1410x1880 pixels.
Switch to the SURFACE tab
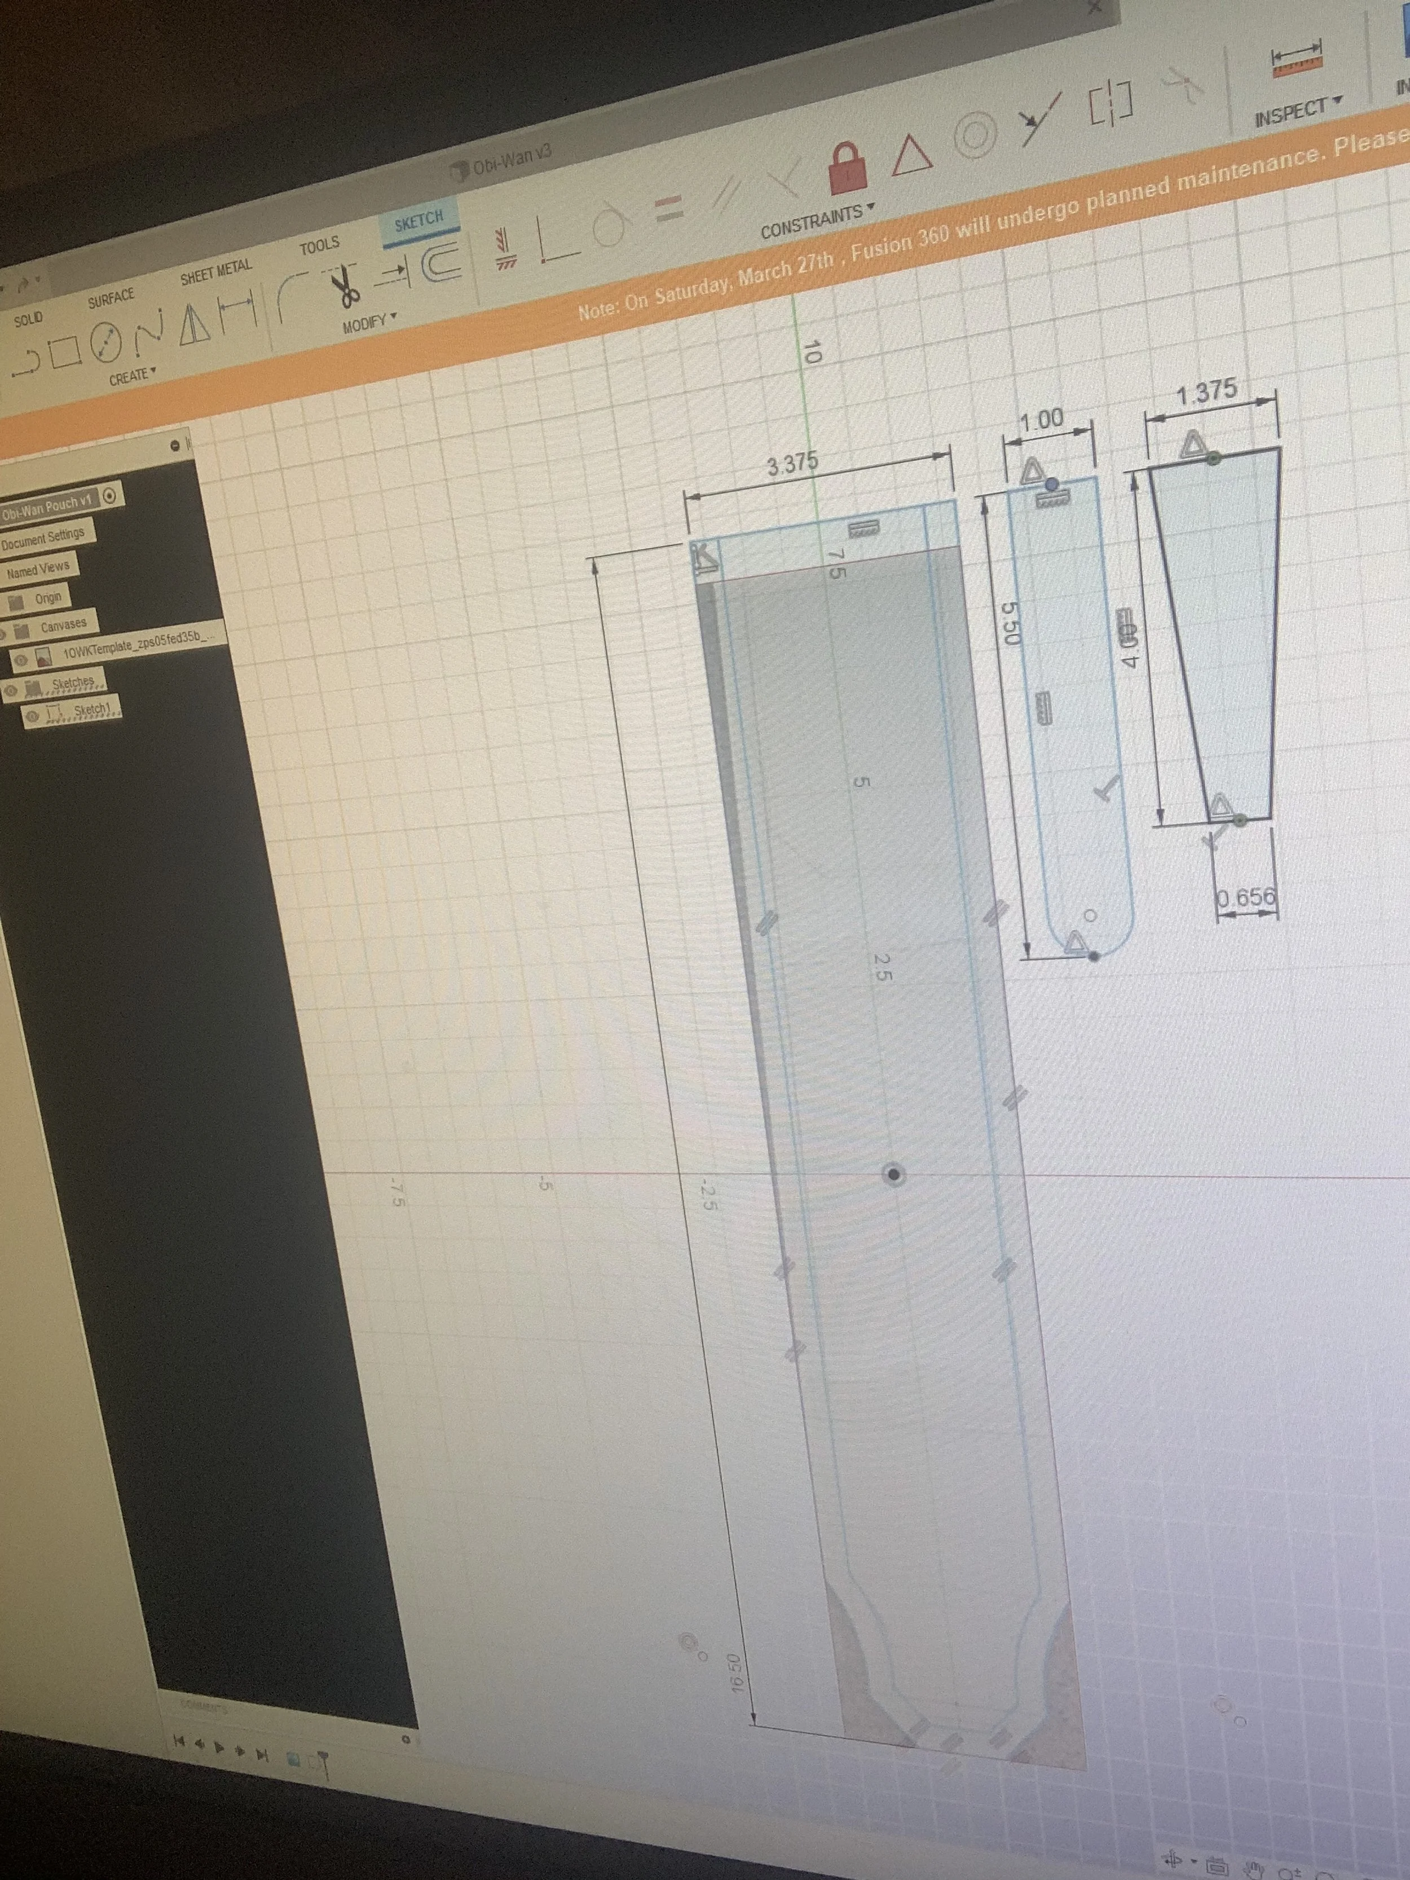tap(111, 297)
